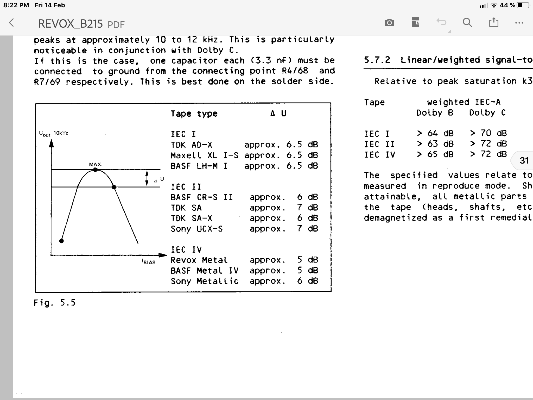
Task: Tap the Fig. 5.5 caption
Action: (55, 303)
